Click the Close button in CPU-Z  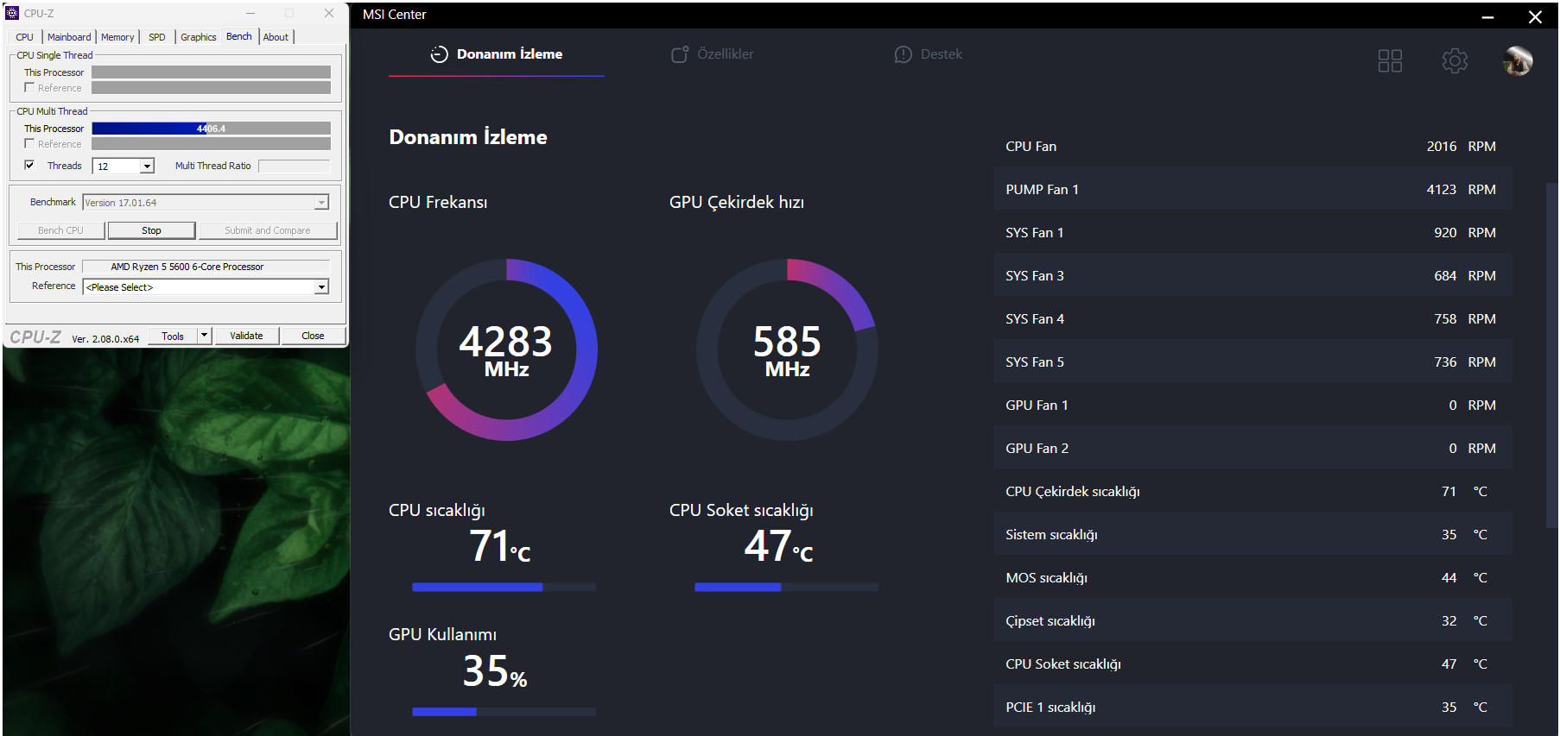(313, 336)
